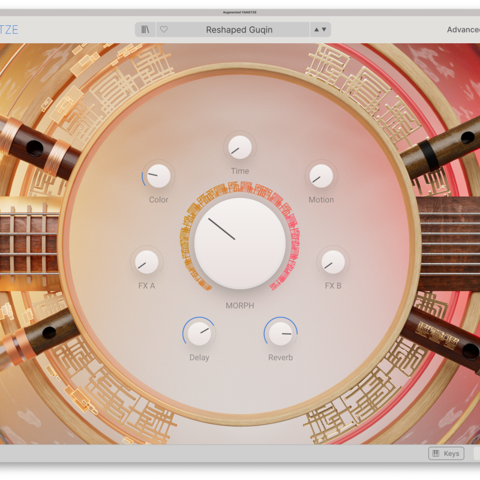The height and width of the screenshot is (480, 480).
Task: Click the Reverb label text
Action: 280,358
